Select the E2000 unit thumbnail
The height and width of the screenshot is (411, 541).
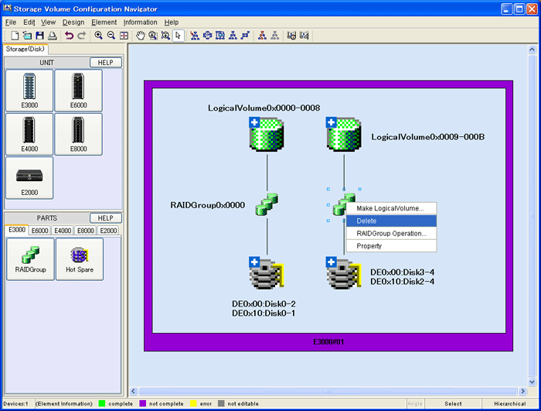point(29,178)
